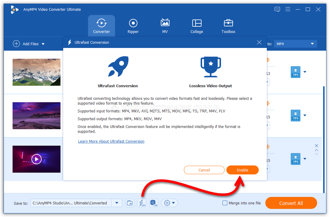Viewport: 330px width, 217px height.
Task: Open the Learn More About Ultrafast Conversion link
Action: click(111, 141)
